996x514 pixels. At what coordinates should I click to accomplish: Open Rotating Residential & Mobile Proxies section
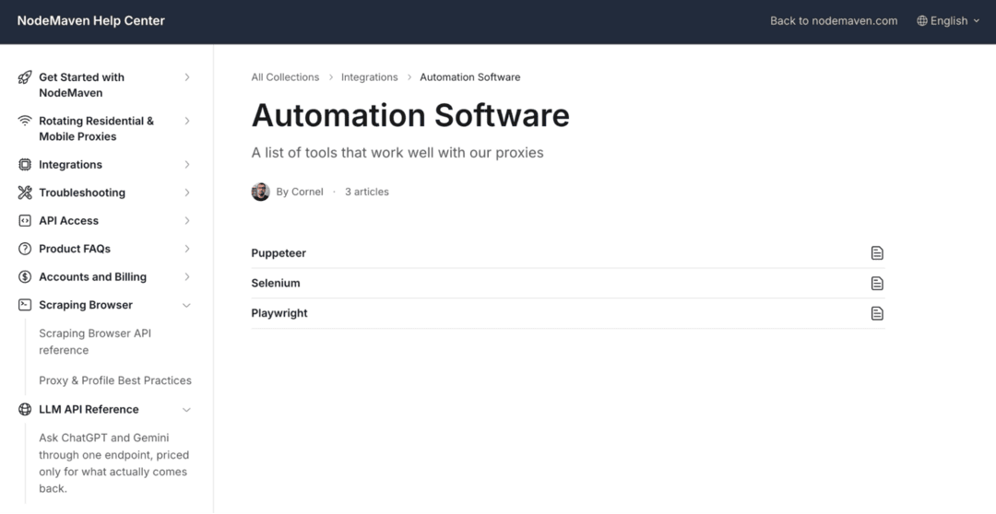pyautogui.click(x=96, y=129)
